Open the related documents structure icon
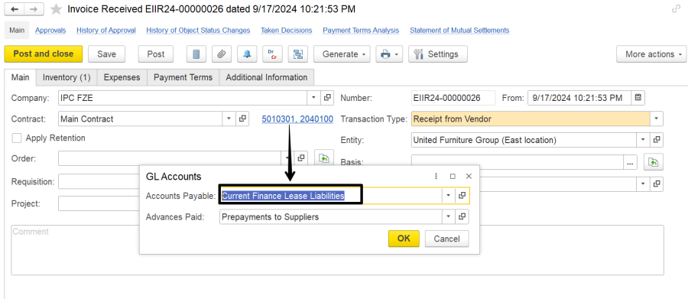688x299 pixels. (298, 54)
